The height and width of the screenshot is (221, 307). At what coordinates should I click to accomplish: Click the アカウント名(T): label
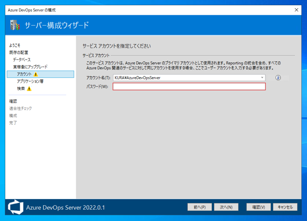click(x=98, y=78)
